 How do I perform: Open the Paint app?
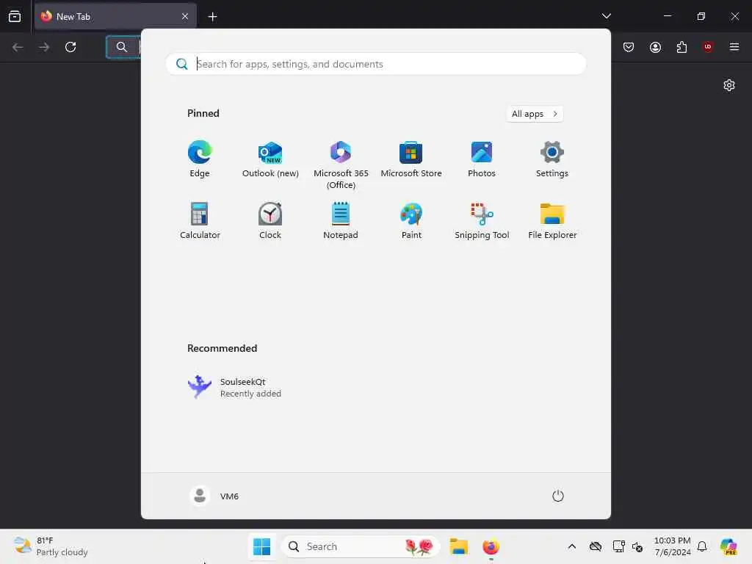(411, 220)
